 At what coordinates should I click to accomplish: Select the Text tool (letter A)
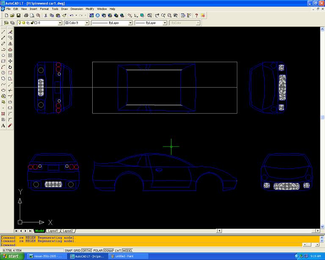point(3,126)
